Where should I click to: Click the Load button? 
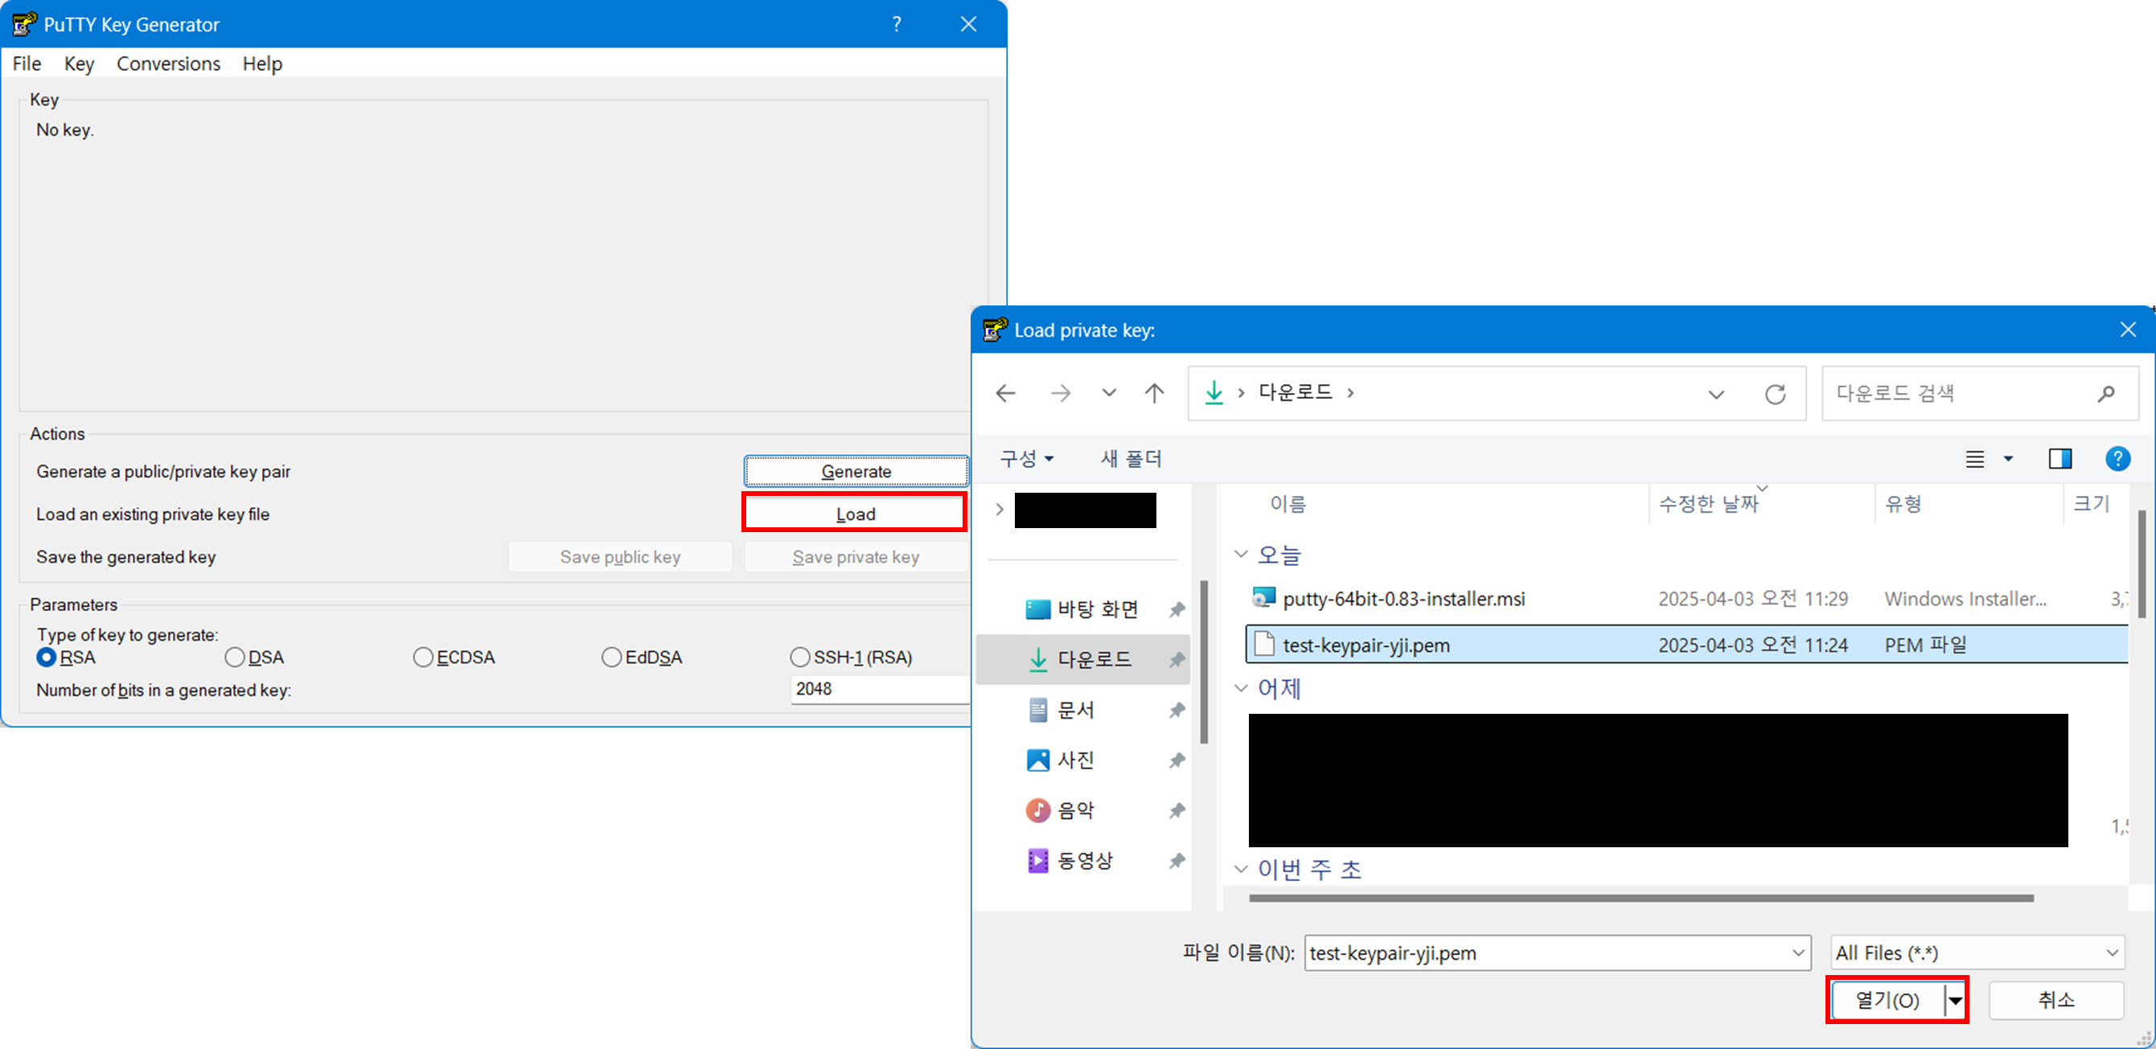(x=855, y=514)
